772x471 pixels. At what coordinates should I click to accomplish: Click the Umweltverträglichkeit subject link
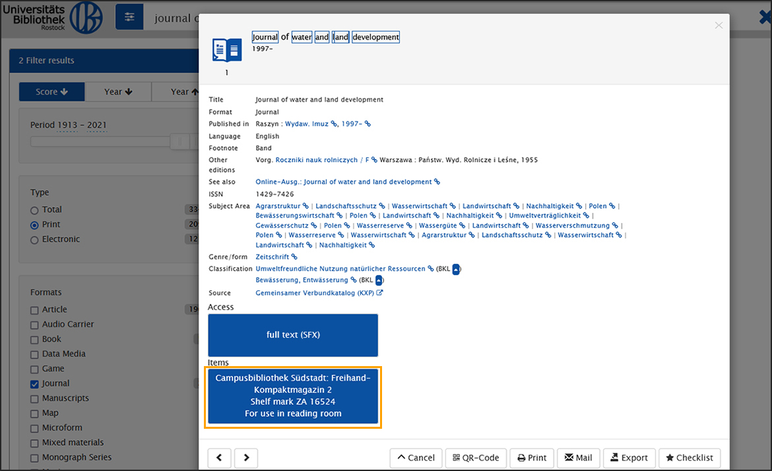pyautogui.click(x=545, y=216)
